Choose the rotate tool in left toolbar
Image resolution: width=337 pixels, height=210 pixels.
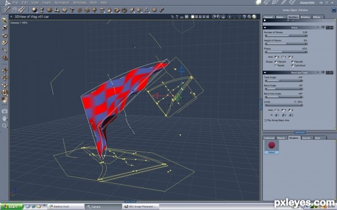4,35
